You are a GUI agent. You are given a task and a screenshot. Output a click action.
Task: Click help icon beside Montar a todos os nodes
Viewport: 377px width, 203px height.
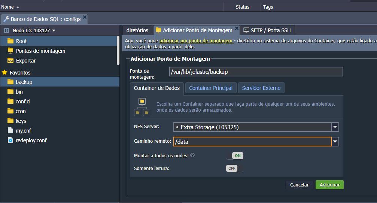192,155
